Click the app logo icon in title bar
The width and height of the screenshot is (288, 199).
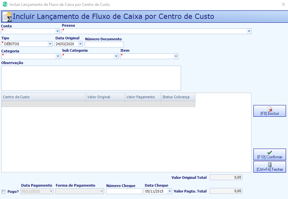pos(5,4)
